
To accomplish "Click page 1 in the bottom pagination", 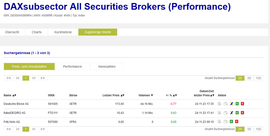I will [x=26, y=129].
